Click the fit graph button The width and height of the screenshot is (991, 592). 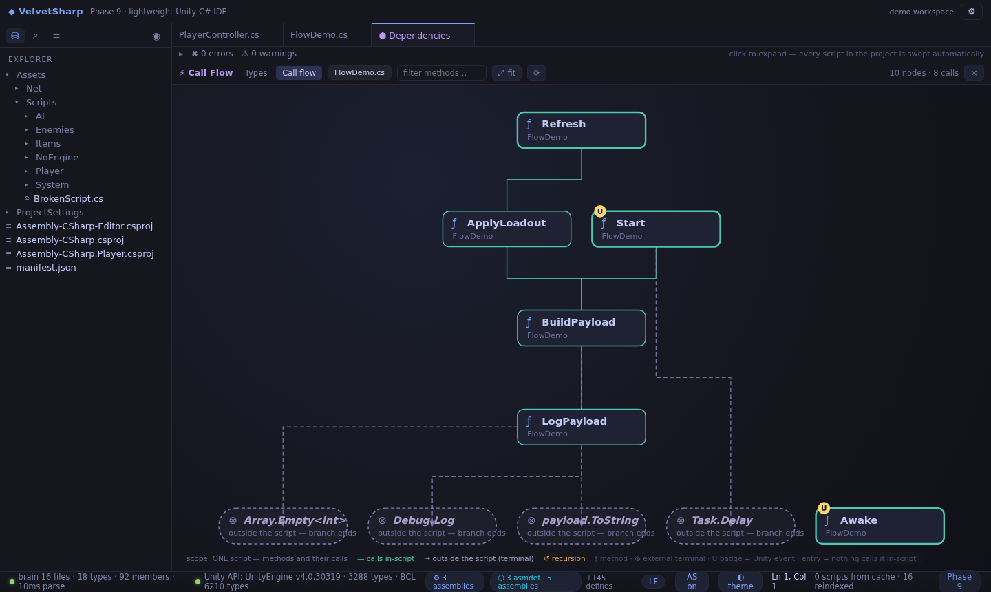(x=507, y=73)
